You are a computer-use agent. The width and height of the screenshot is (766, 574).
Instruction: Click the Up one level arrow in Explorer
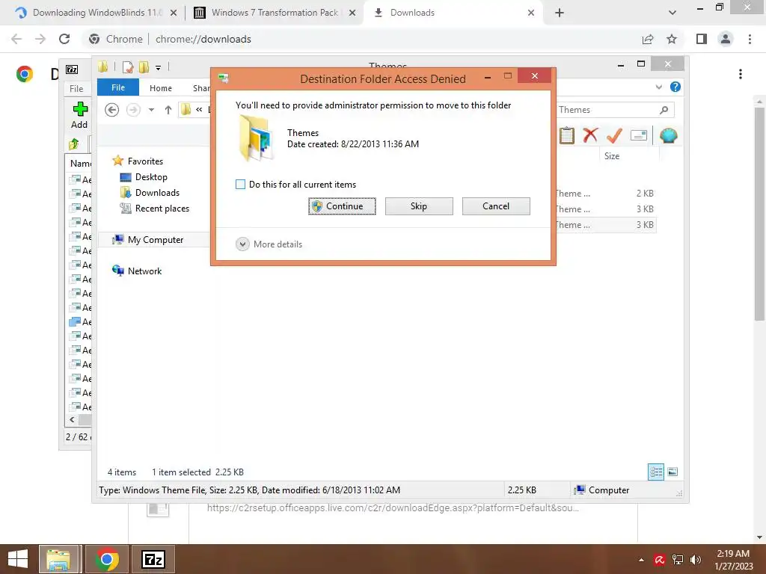tap(168, 110)
